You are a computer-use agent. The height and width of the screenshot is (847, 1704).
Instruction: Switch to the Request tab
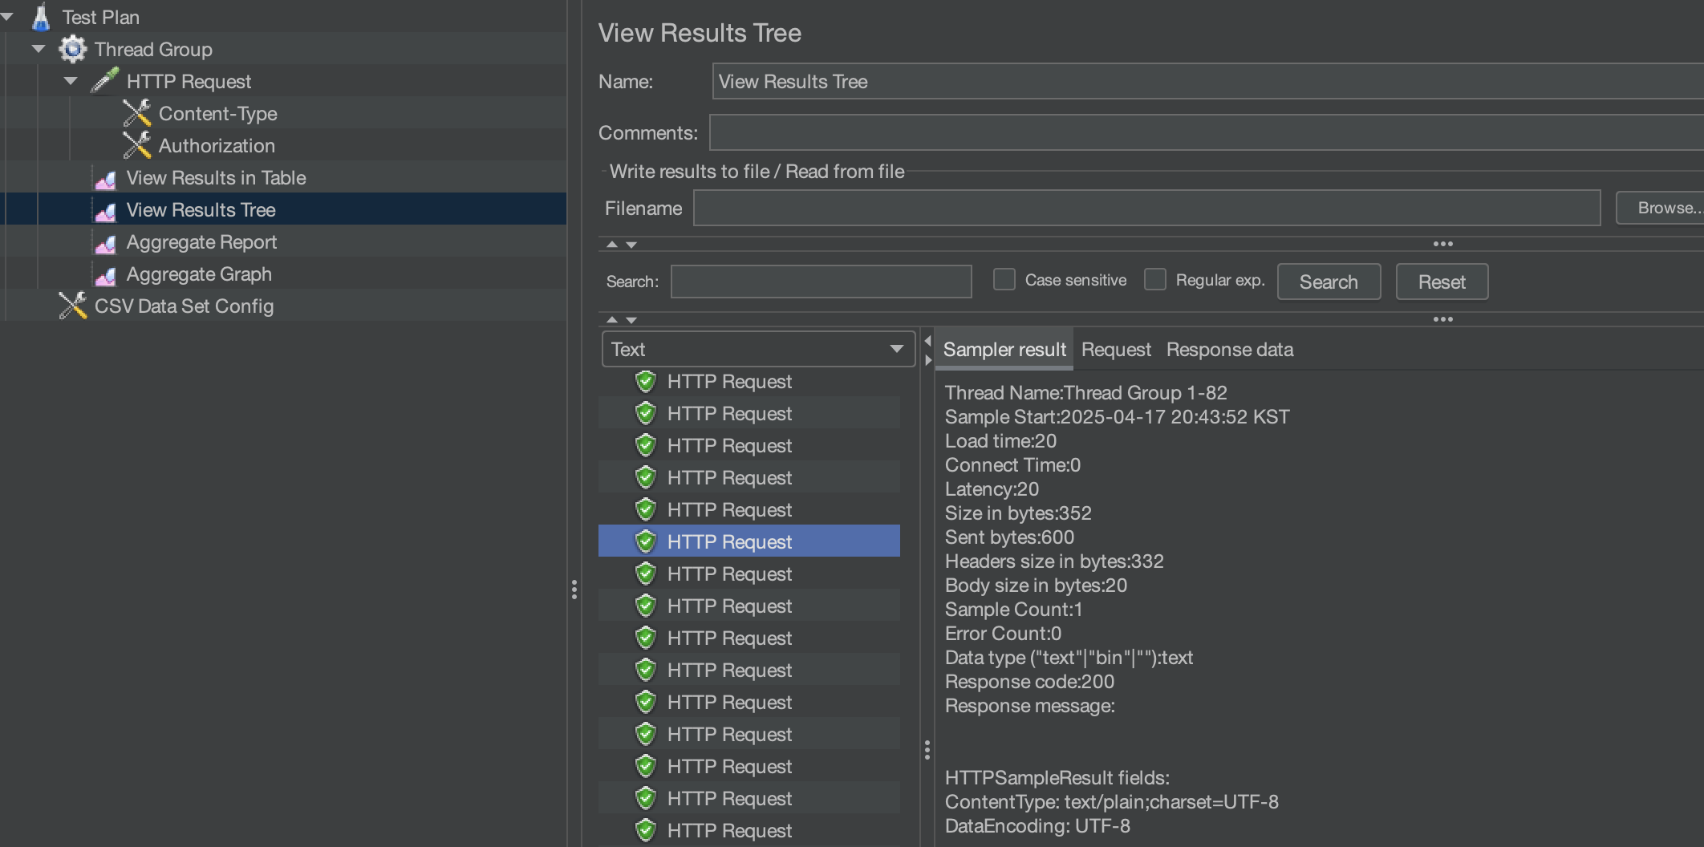point(1115,350)
